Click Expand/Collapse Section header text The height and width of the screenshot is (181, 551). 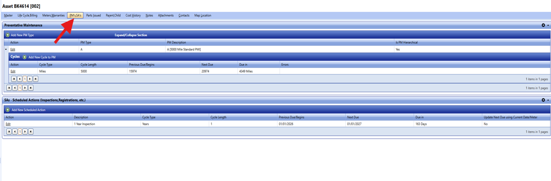pyautogui.click(x=131, y=35)
